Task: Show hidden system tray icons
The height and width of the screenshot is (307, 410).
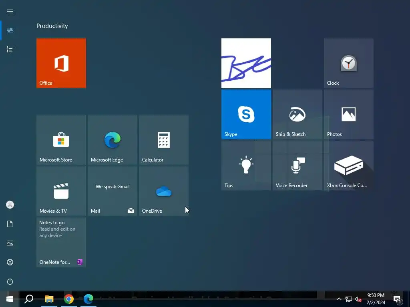Action: 339,299
